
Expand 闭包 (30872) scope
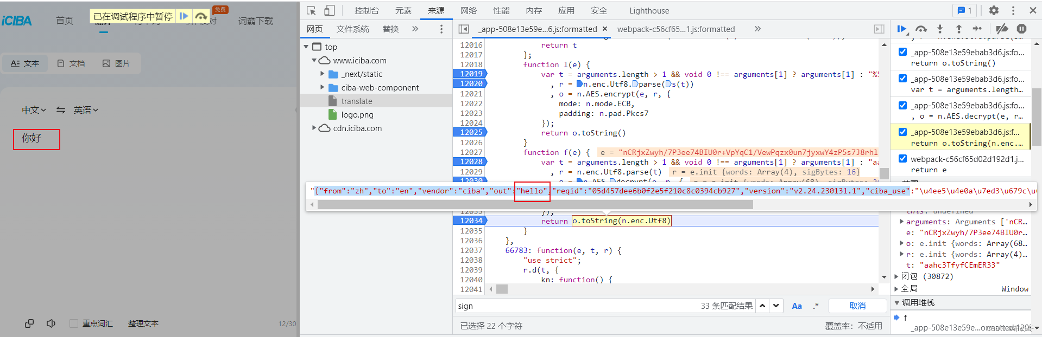(897, 276)
